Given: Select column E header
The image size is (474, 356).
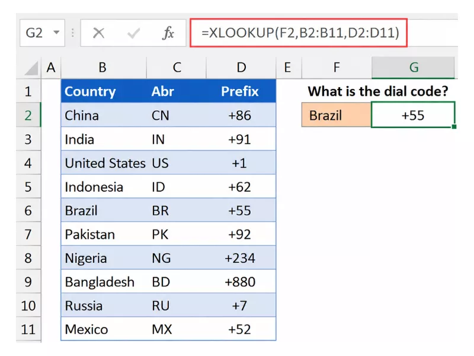Looking at the screenshot, I should point(289,68).
